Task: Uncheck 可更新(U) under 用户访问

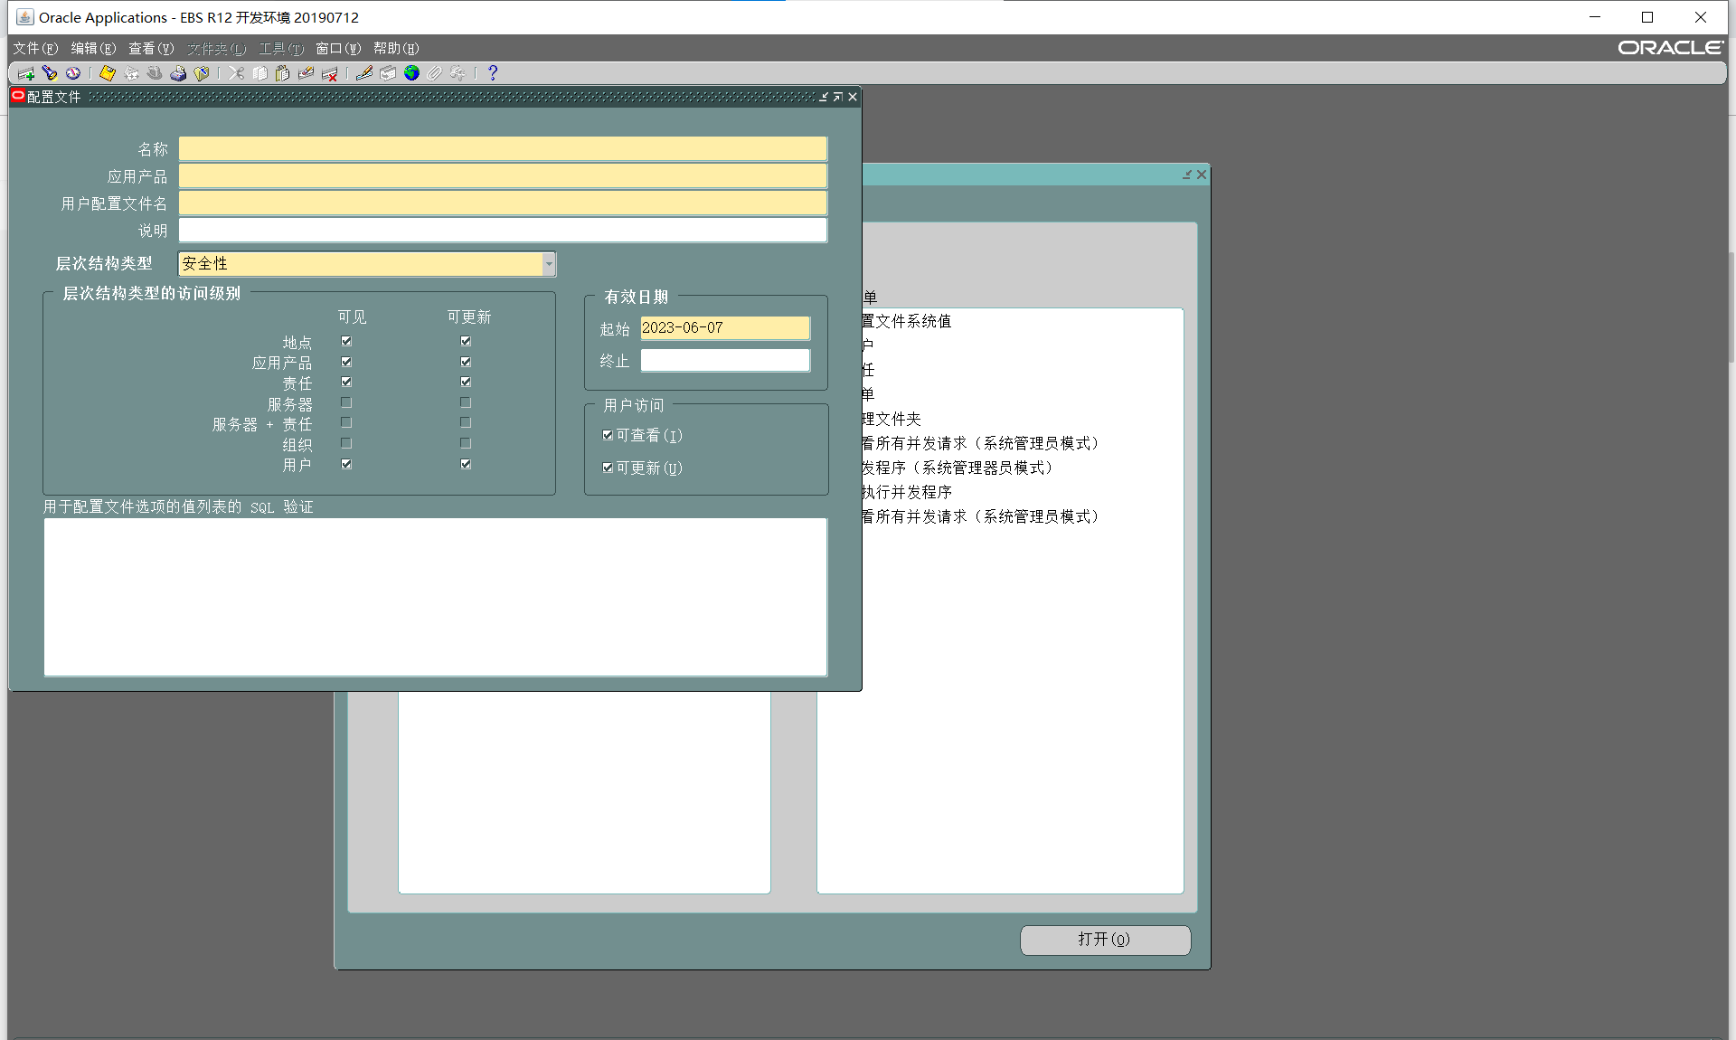Action: pos(608,468)
